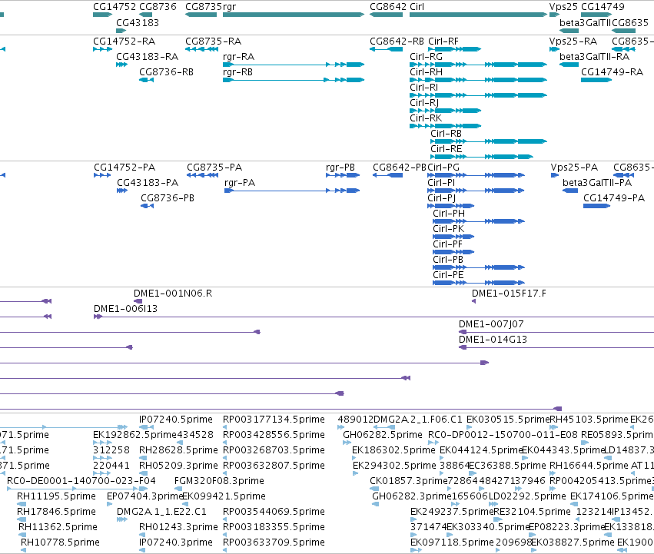Select the DME1-014G13 clone label
Viewport: 654px width, 554px height.
[493, 340]
